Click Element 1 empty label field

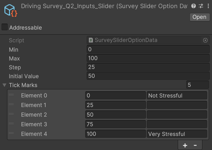pos(177,105)
